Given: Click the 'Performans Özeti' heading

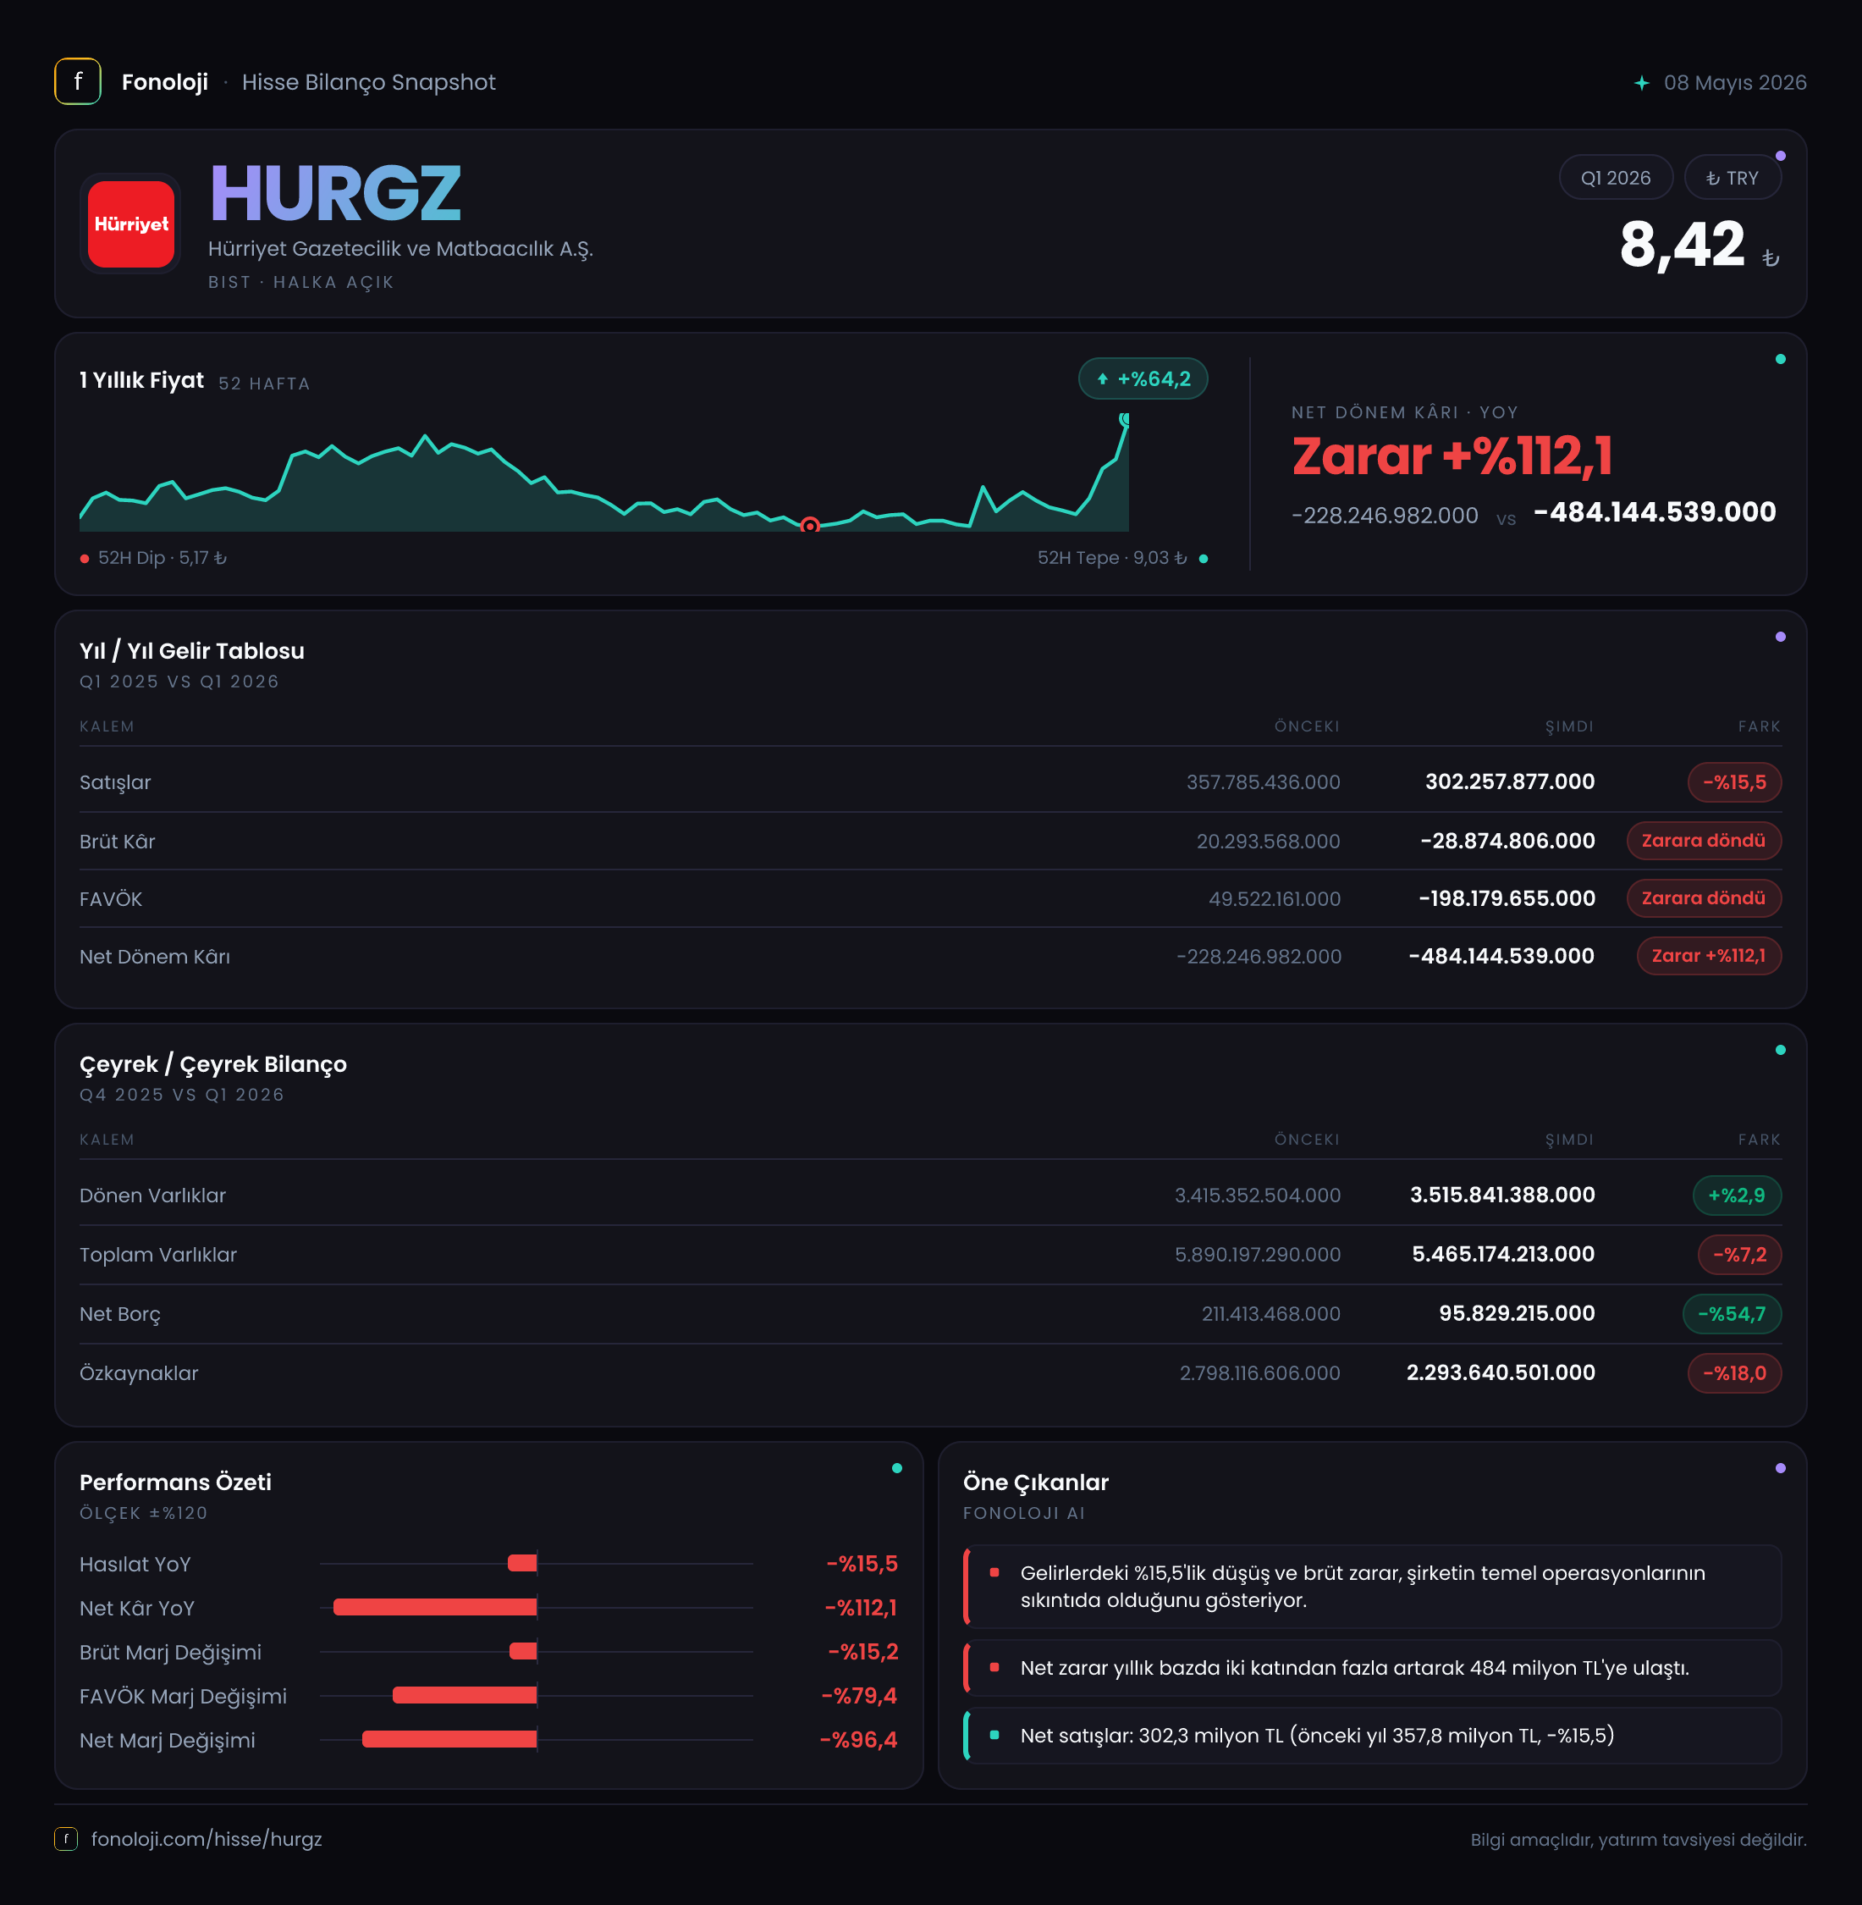Looking at the screenshot, I should click(x=175, y=1483).
